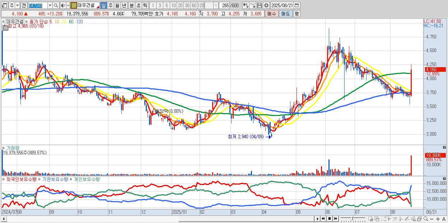
Task: Toggle the 외국인보유수량 indicator marker
Action: tap(3, 179)
